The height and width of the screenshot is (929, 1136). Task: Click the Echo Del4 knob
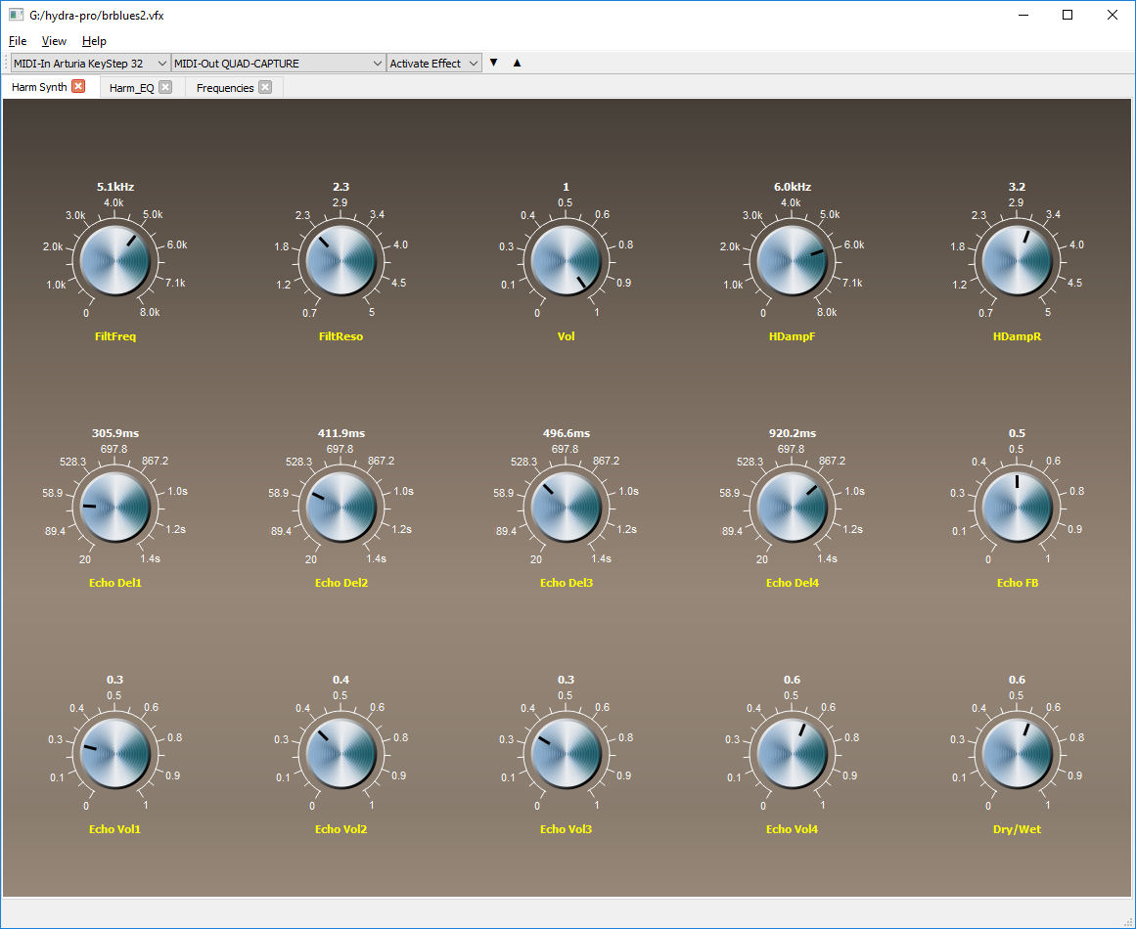click(x=792, y=507)
